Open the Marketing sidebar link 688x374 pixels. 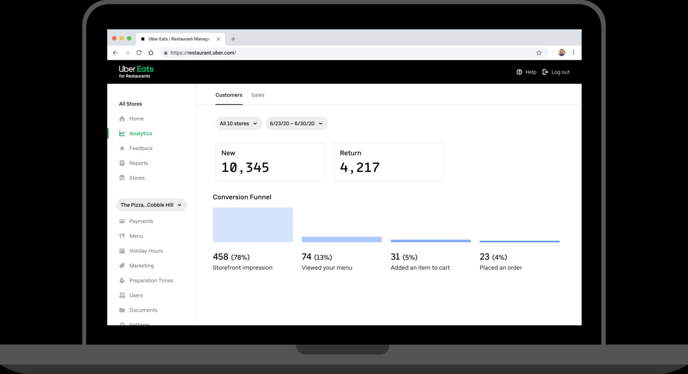(x=142, y=266)
